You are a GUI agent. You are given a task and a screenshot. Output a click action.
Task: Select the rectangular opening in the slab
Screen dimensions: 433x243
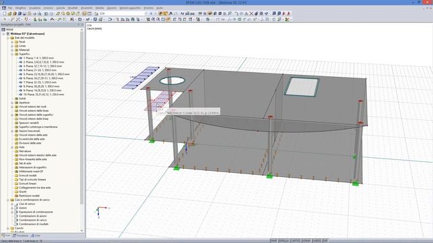302,87
